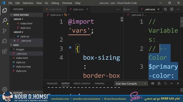
Task: Open style.css in SASS folder
Action: 26,62
